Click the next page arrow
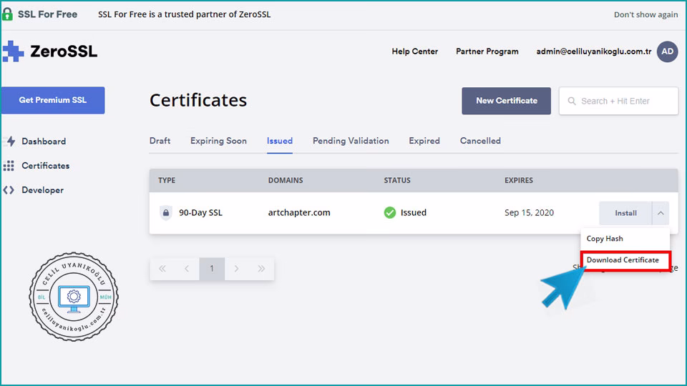 click(x=236, y=269)
